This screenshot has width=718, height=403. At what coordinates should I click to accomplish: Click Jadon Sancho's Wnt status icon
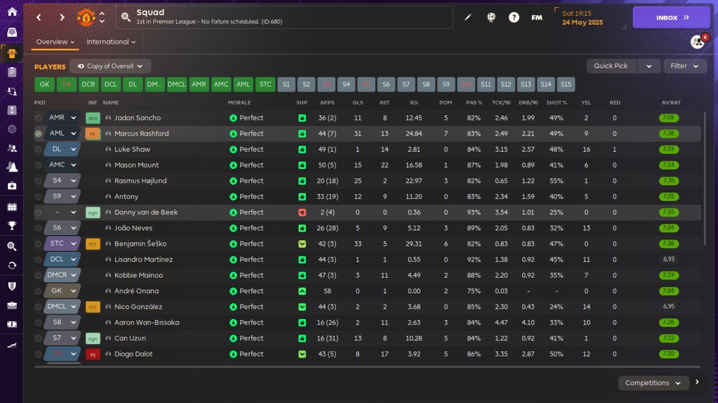click(x=93, y=118)
